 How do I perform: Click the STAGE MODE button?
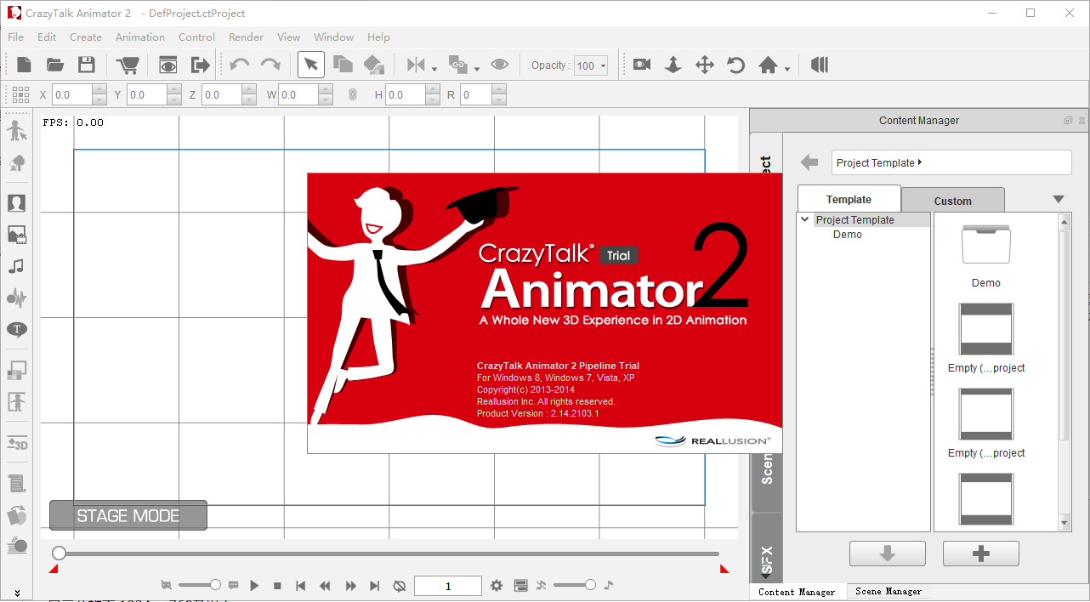pos(128,515)
